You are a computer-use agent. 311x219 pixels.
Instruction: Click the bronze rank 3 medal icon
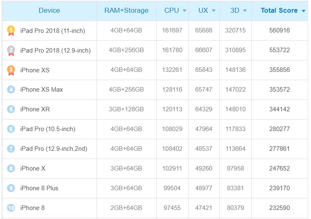click(11, 70)
